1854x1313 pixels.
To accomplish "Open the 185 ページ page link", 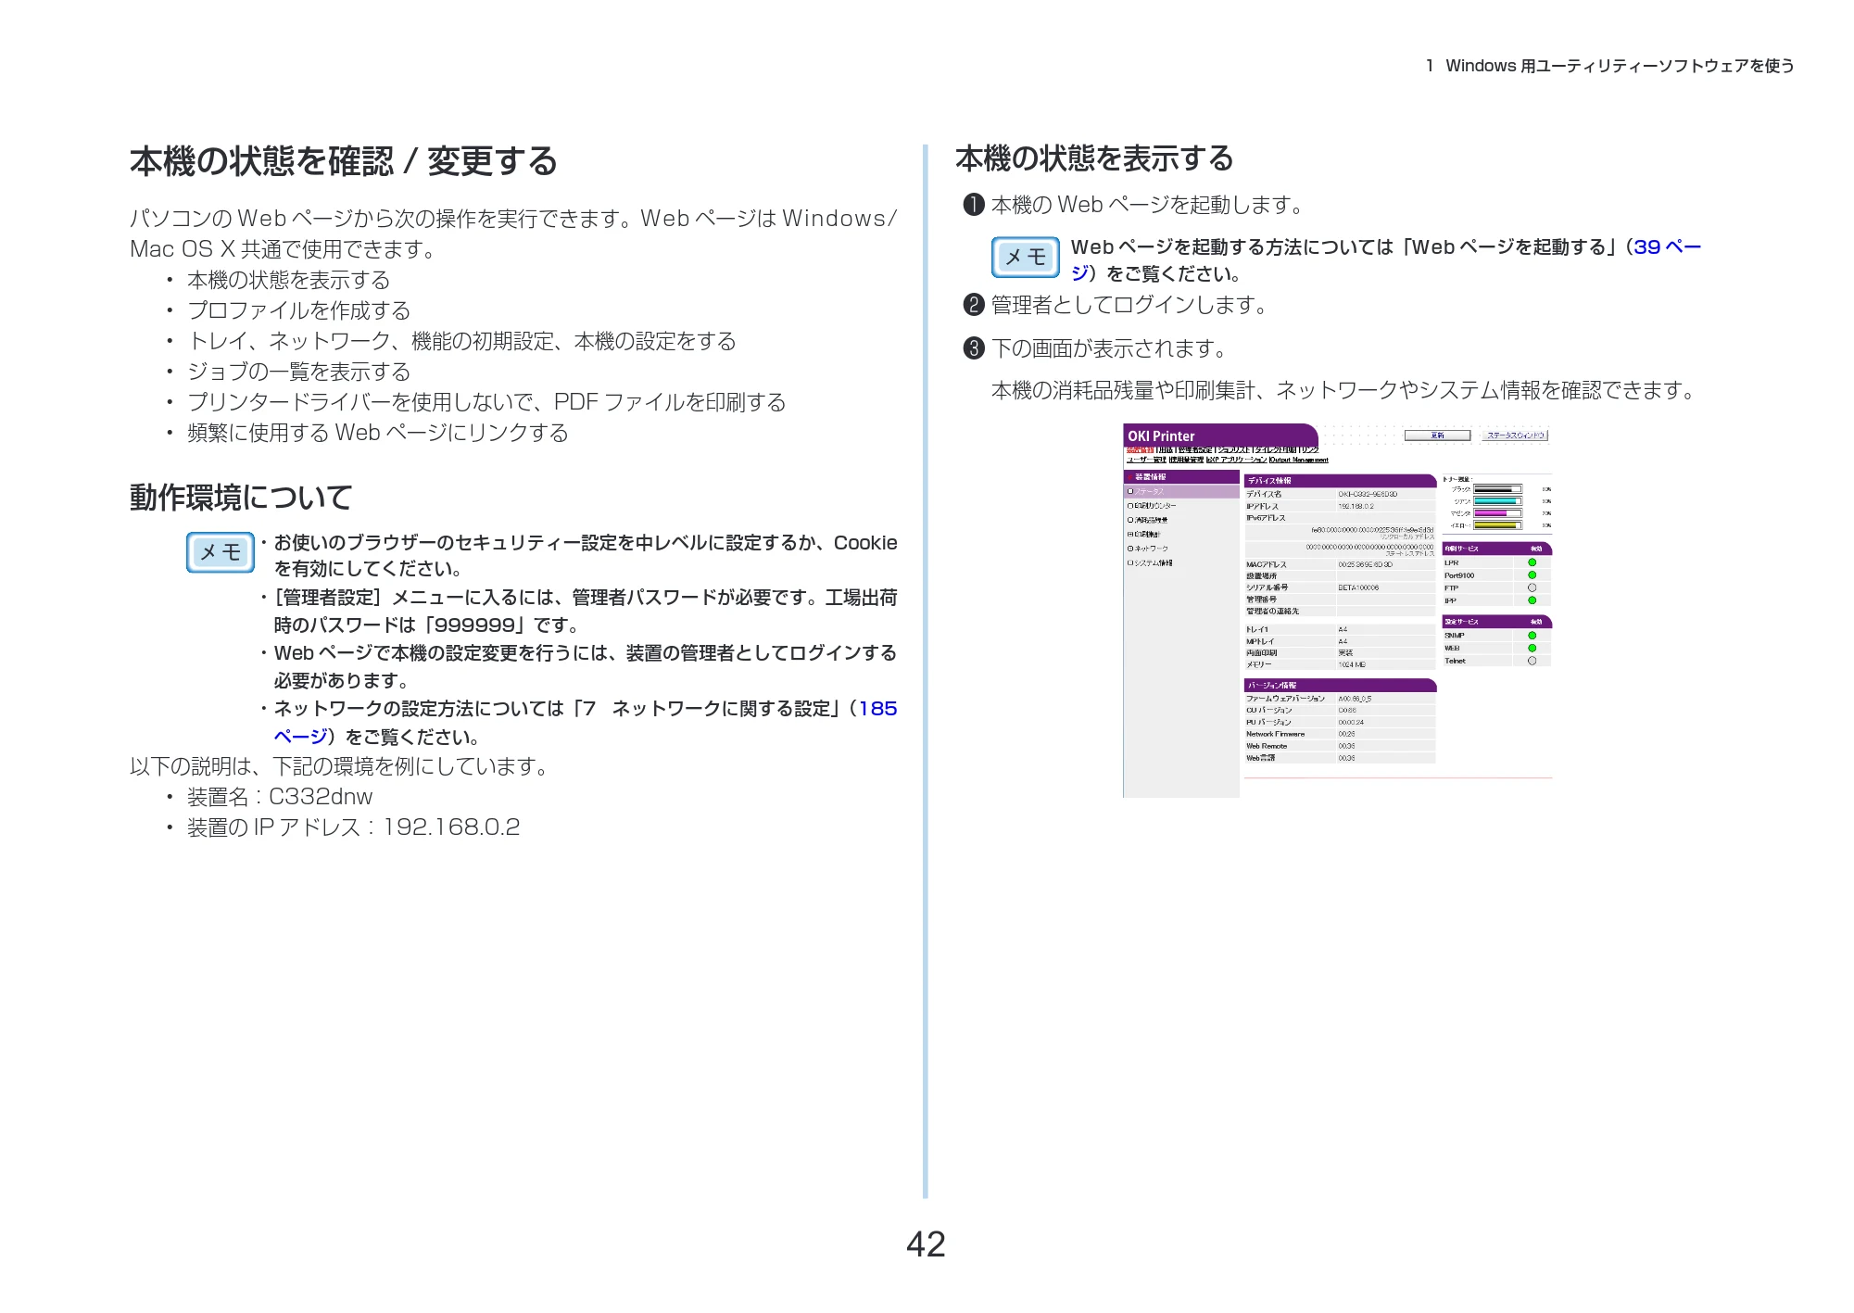I will point(877,709).
